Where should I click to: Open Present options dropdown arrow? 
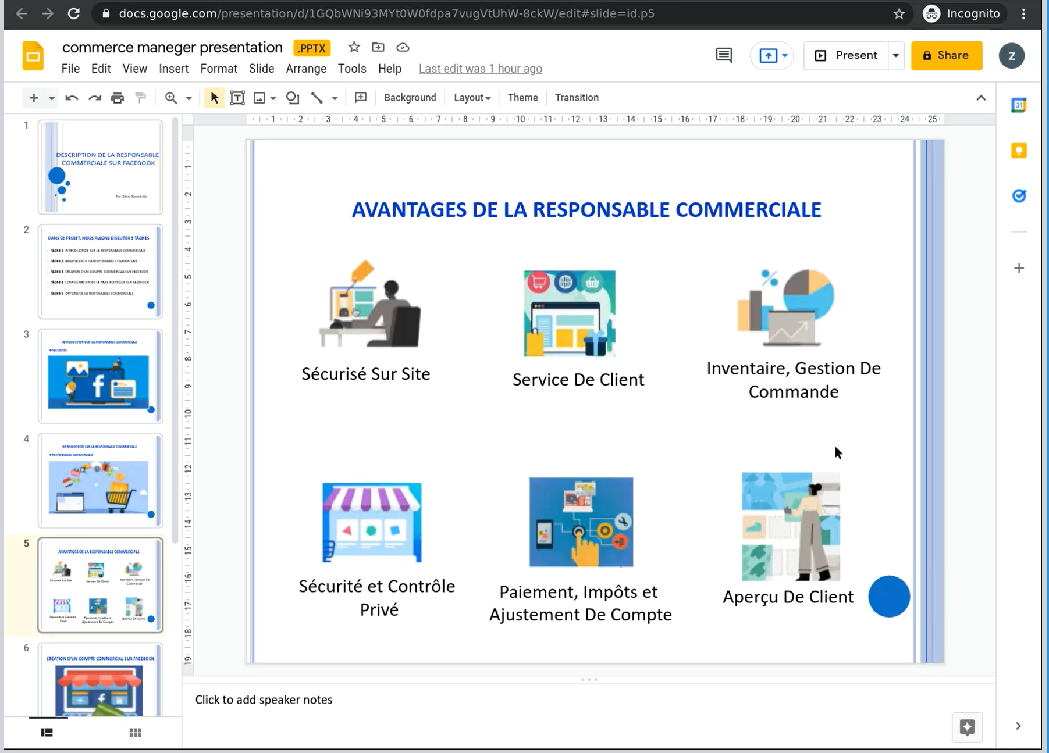click(896, 55)
